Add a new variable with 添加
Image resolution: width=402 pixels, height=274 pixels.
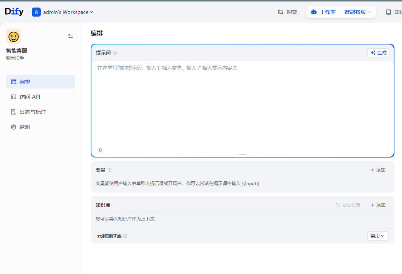(377, 170)
